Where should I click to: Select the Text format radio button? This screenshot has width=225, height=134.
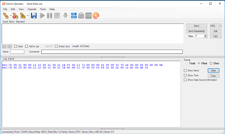tap(186, 63)
